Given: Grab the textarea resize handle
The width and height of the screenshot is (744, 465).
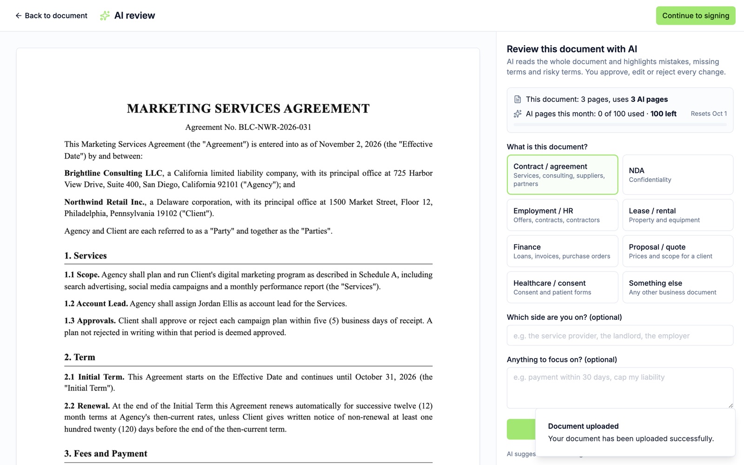Looking at the screenshot, I should click(731, 405).
